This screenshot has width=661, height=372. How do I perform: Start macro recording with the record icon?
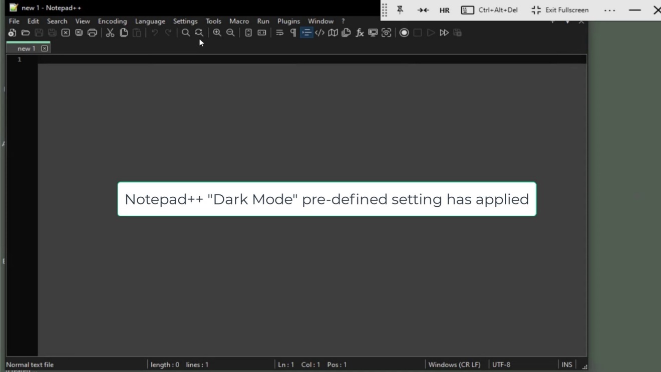(x=404, y=33)
